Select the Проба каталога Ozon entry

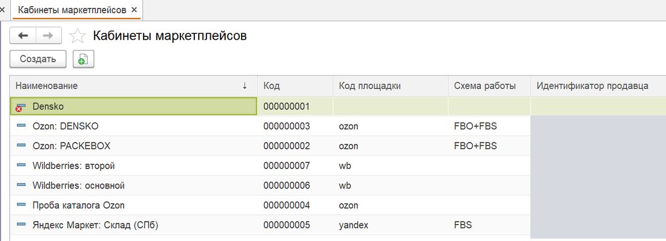coord(79,205)
